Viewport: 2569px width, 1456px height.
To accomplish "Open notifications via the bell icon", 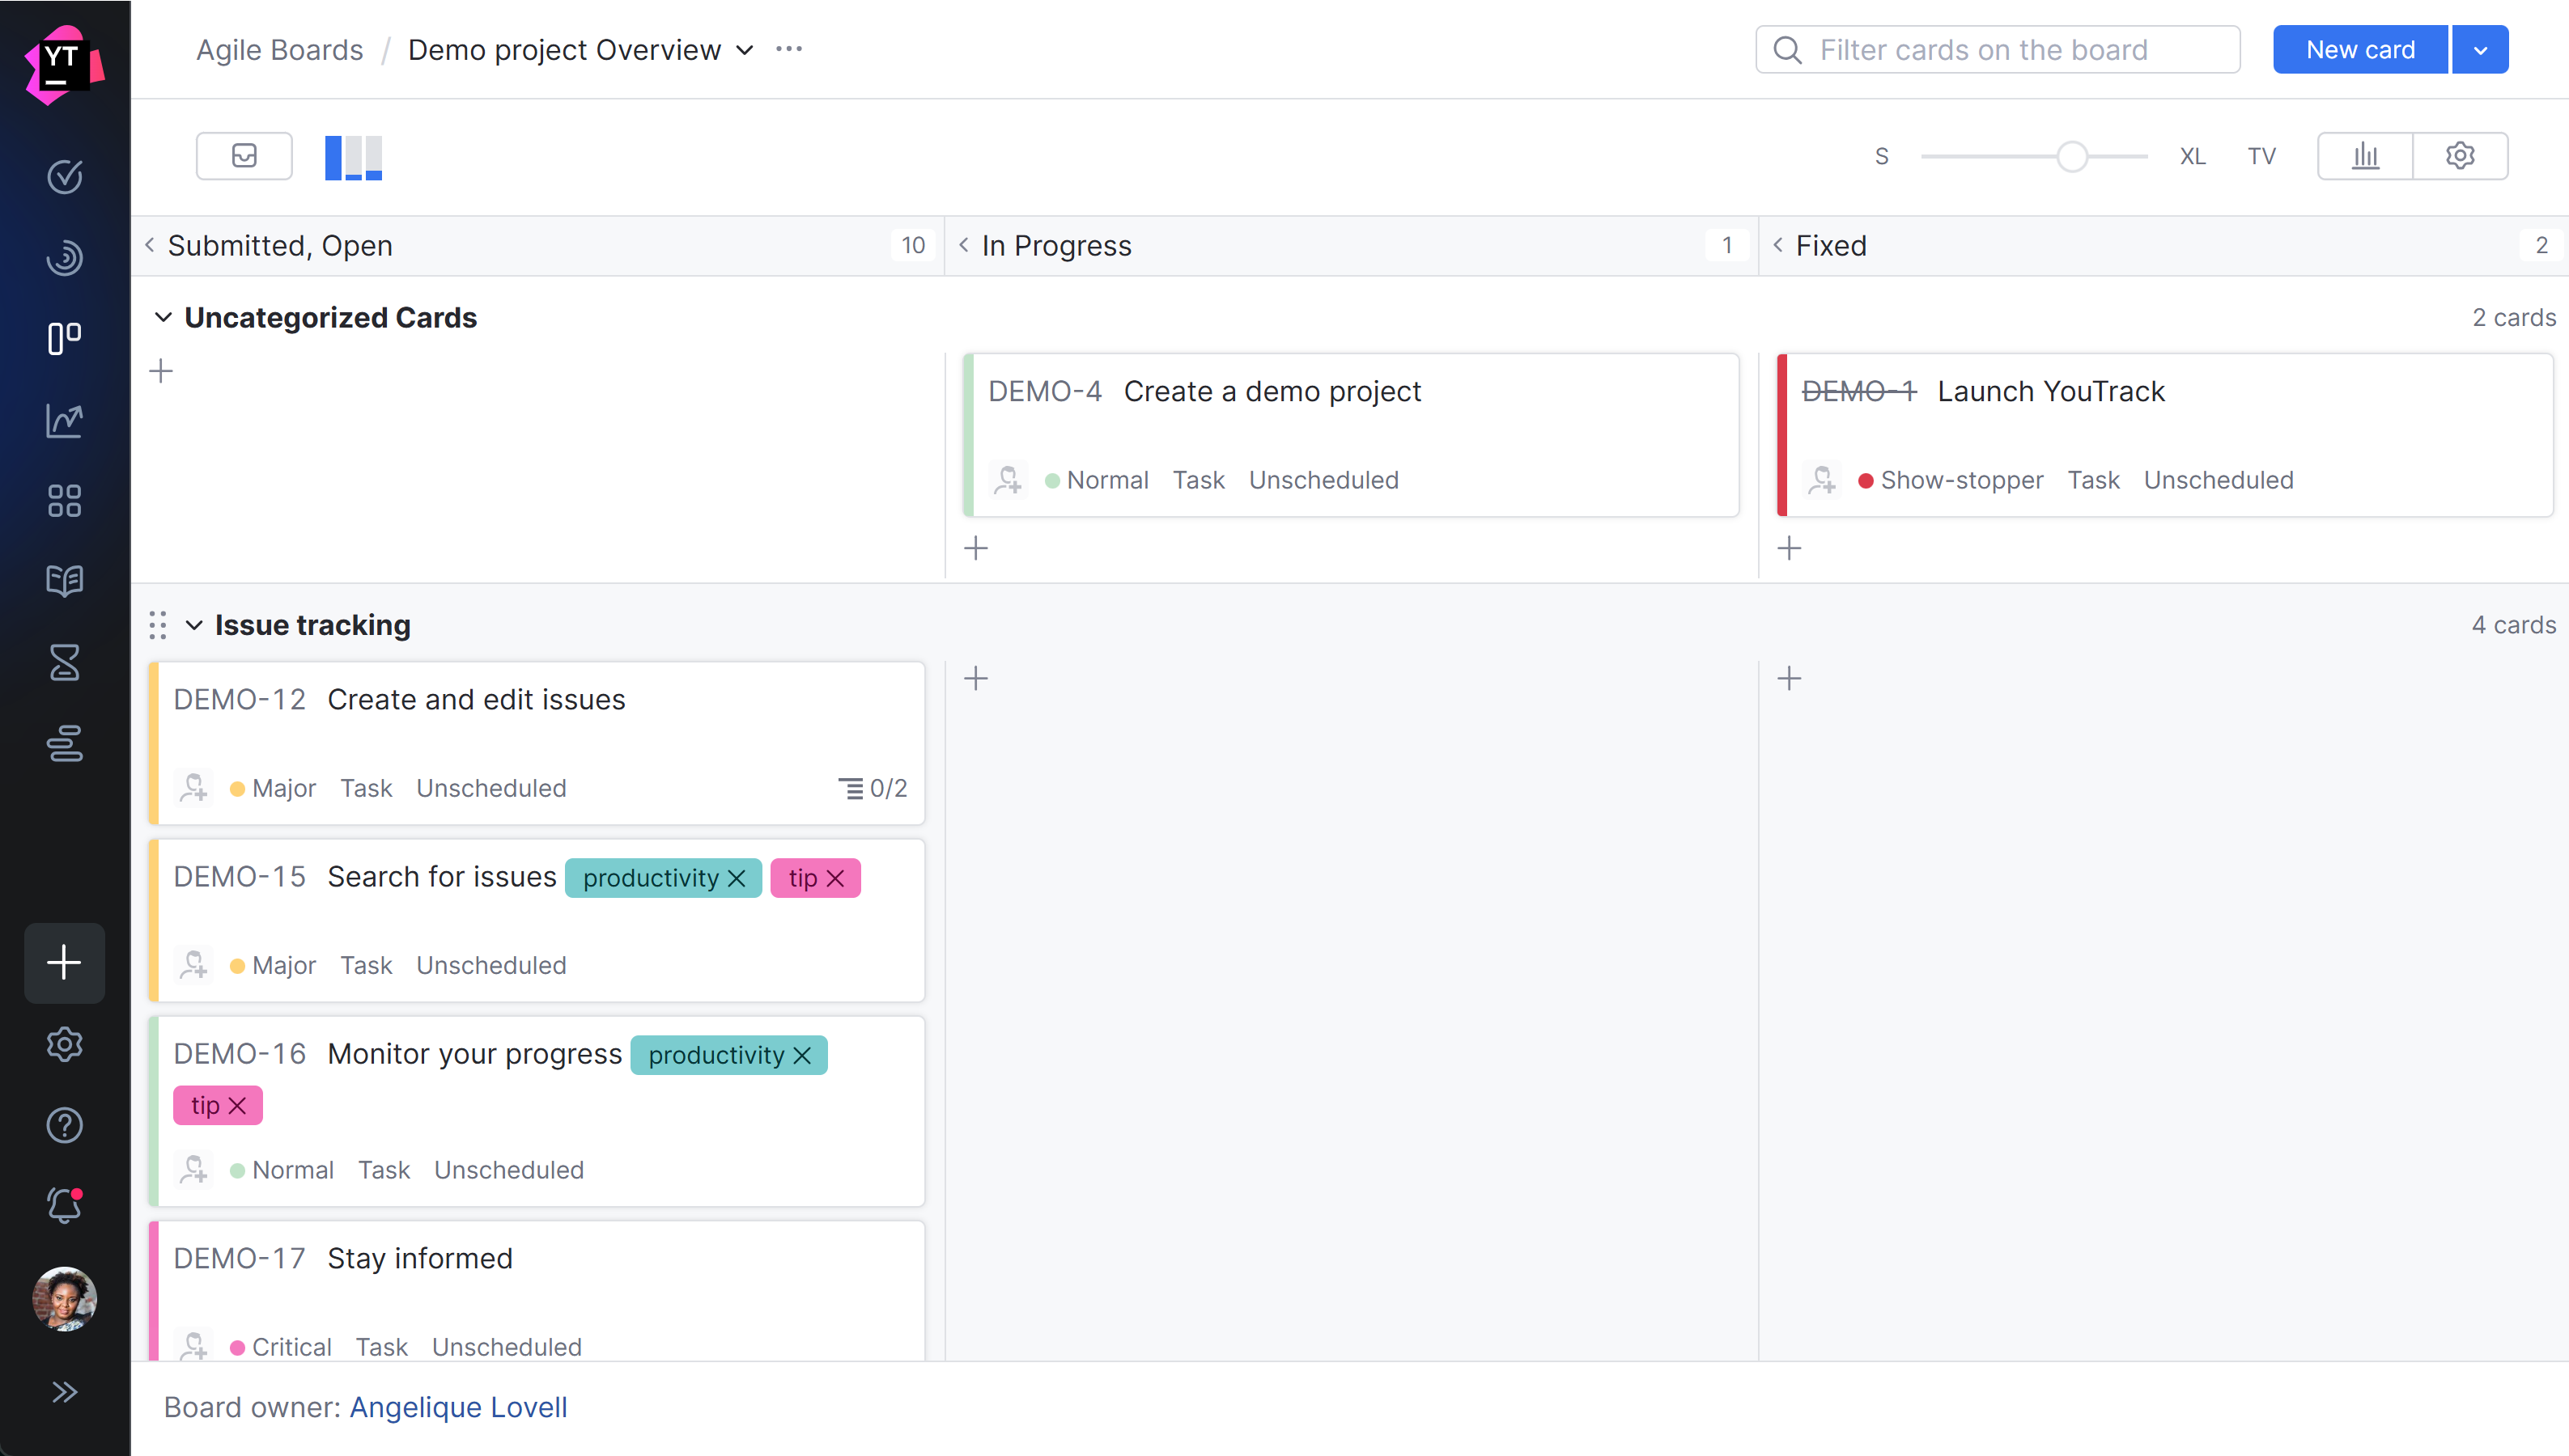I will tap(63, 1204).
